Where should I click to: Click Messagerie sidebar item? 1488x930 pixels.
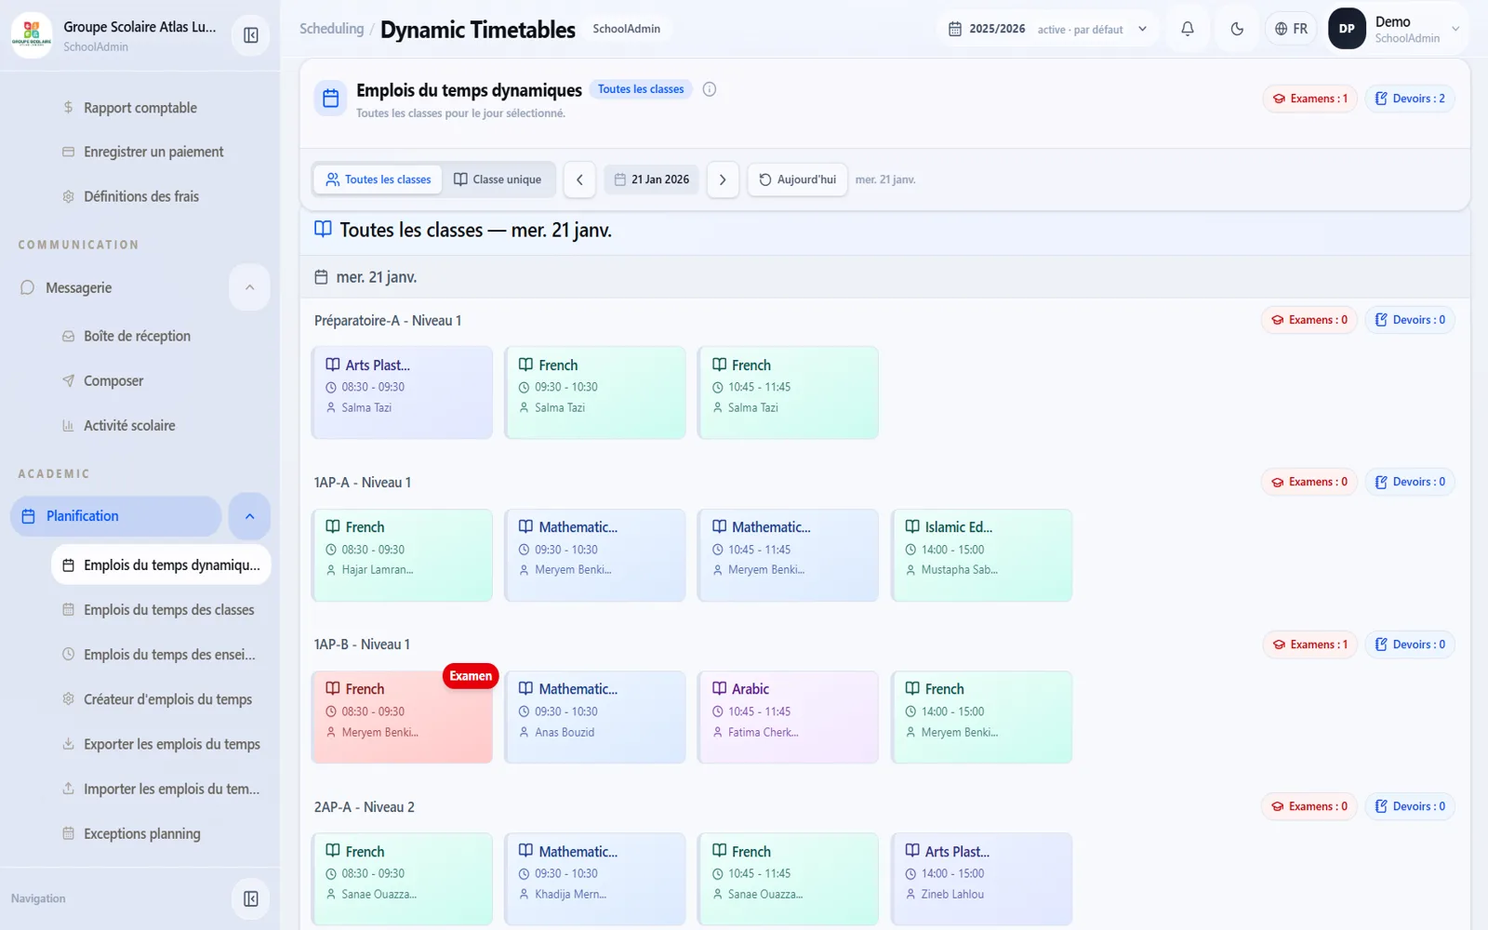[x=116, y=287]
